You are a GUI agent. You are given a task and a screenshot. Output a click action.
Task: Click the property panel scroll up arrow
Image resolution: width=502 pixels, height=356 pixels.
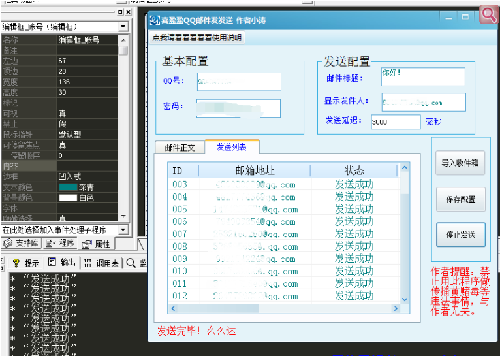[123, 40]
